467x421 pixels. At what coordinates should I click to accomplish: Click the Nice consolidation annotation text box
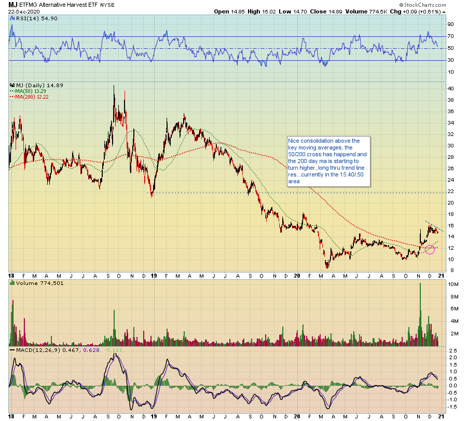[x=329, y=161]
